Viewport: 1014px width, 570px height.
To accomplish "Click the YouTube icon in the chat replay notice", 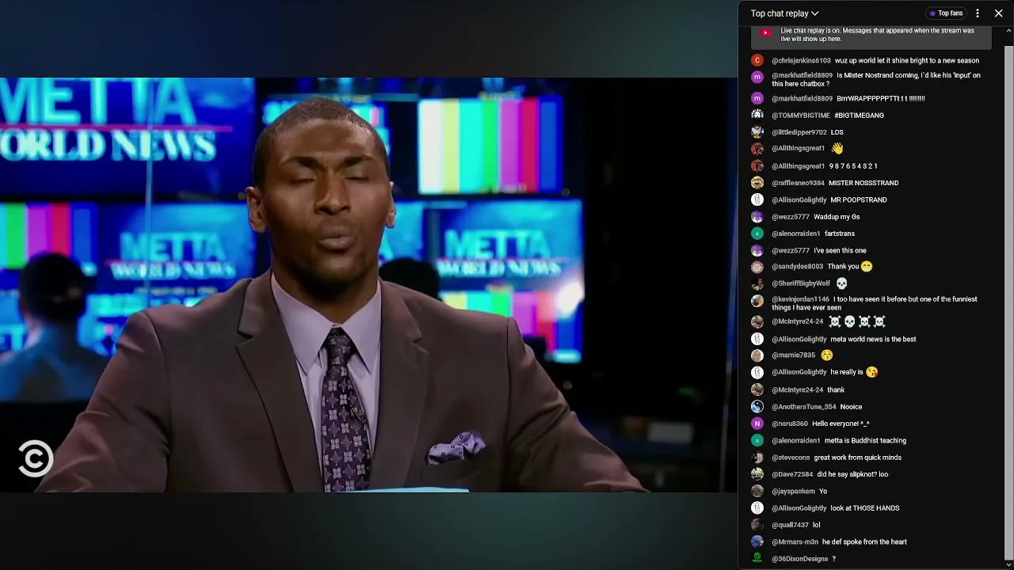I will point(765,32).
